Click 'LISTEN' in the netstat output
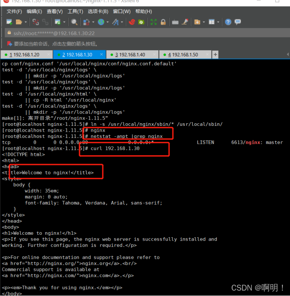290x296 pixels. pyautogui.click(x=205, y=142)
